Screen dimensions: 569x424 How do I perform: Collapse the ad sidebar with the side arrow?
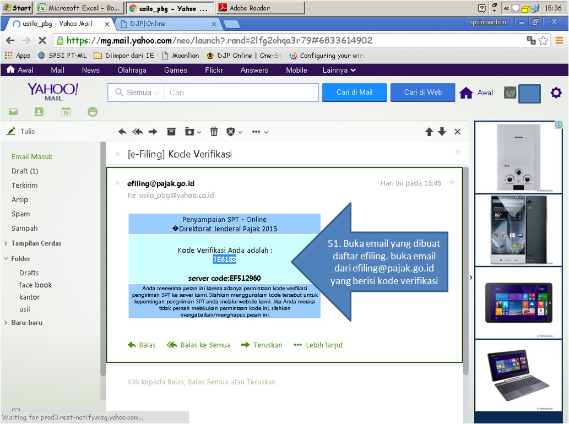470,278
